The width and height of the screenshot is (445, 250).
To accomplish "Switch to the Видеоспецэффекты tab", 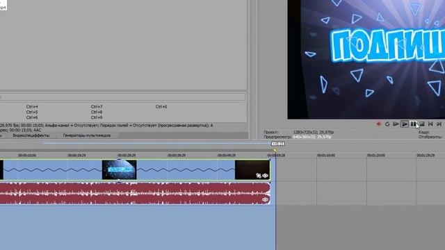I will click(31, 135).
